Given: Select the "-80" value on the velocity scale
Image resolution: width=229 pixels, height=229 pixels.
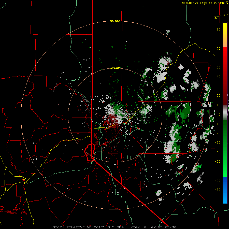Looking at the screenshot, I should pyautogui.click(x=218, y=190).
